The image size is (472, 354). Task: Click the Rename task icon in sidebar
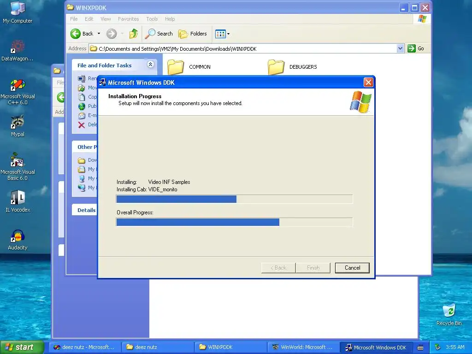[x=82, y=78]
